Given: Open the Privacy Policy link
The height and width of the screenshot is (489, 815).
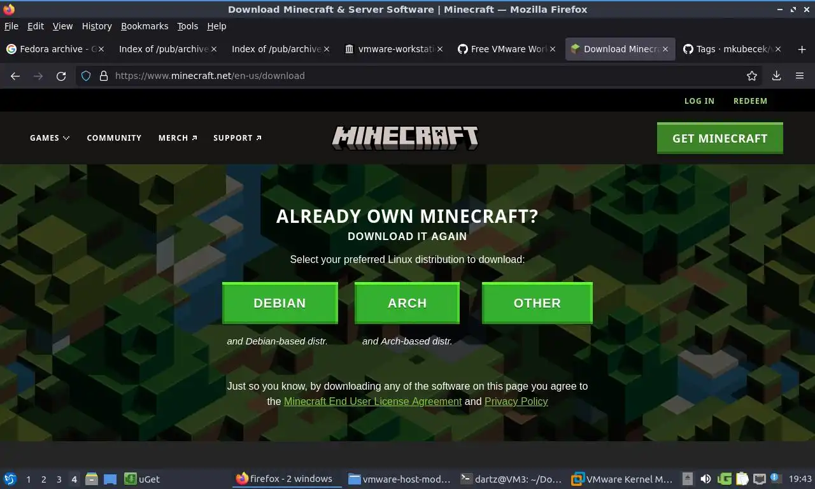Looking at the screenshot, I should coord(516,401).
